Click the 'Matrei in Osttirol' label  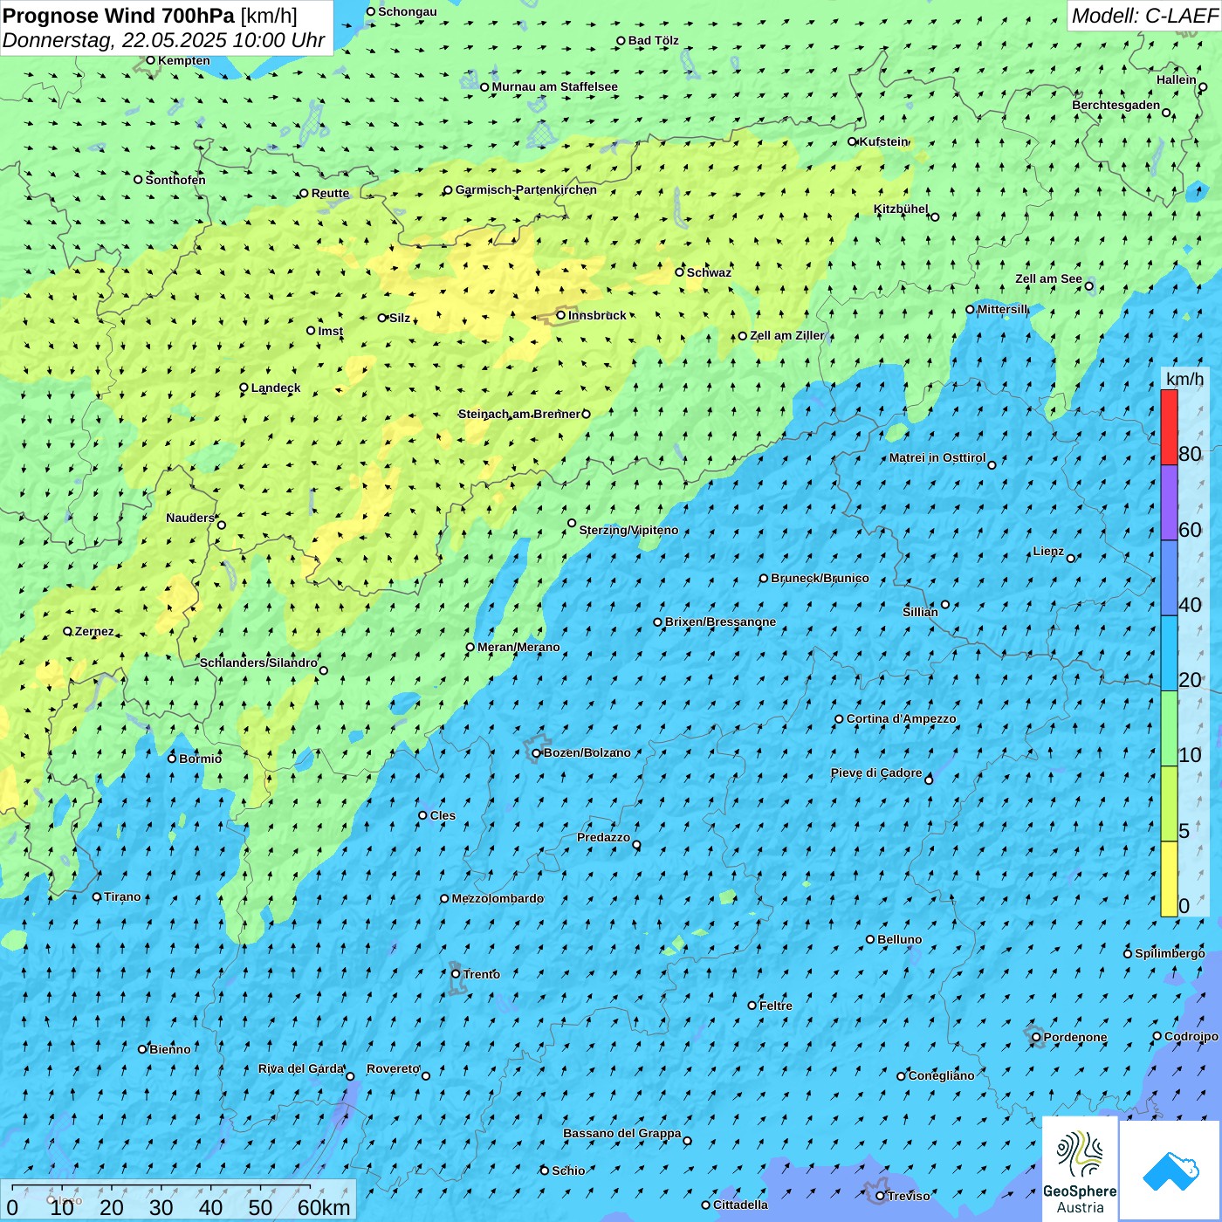[937, 457]
